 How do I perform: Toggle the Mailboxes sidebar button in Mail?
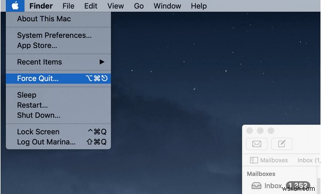tap(269, 160)
